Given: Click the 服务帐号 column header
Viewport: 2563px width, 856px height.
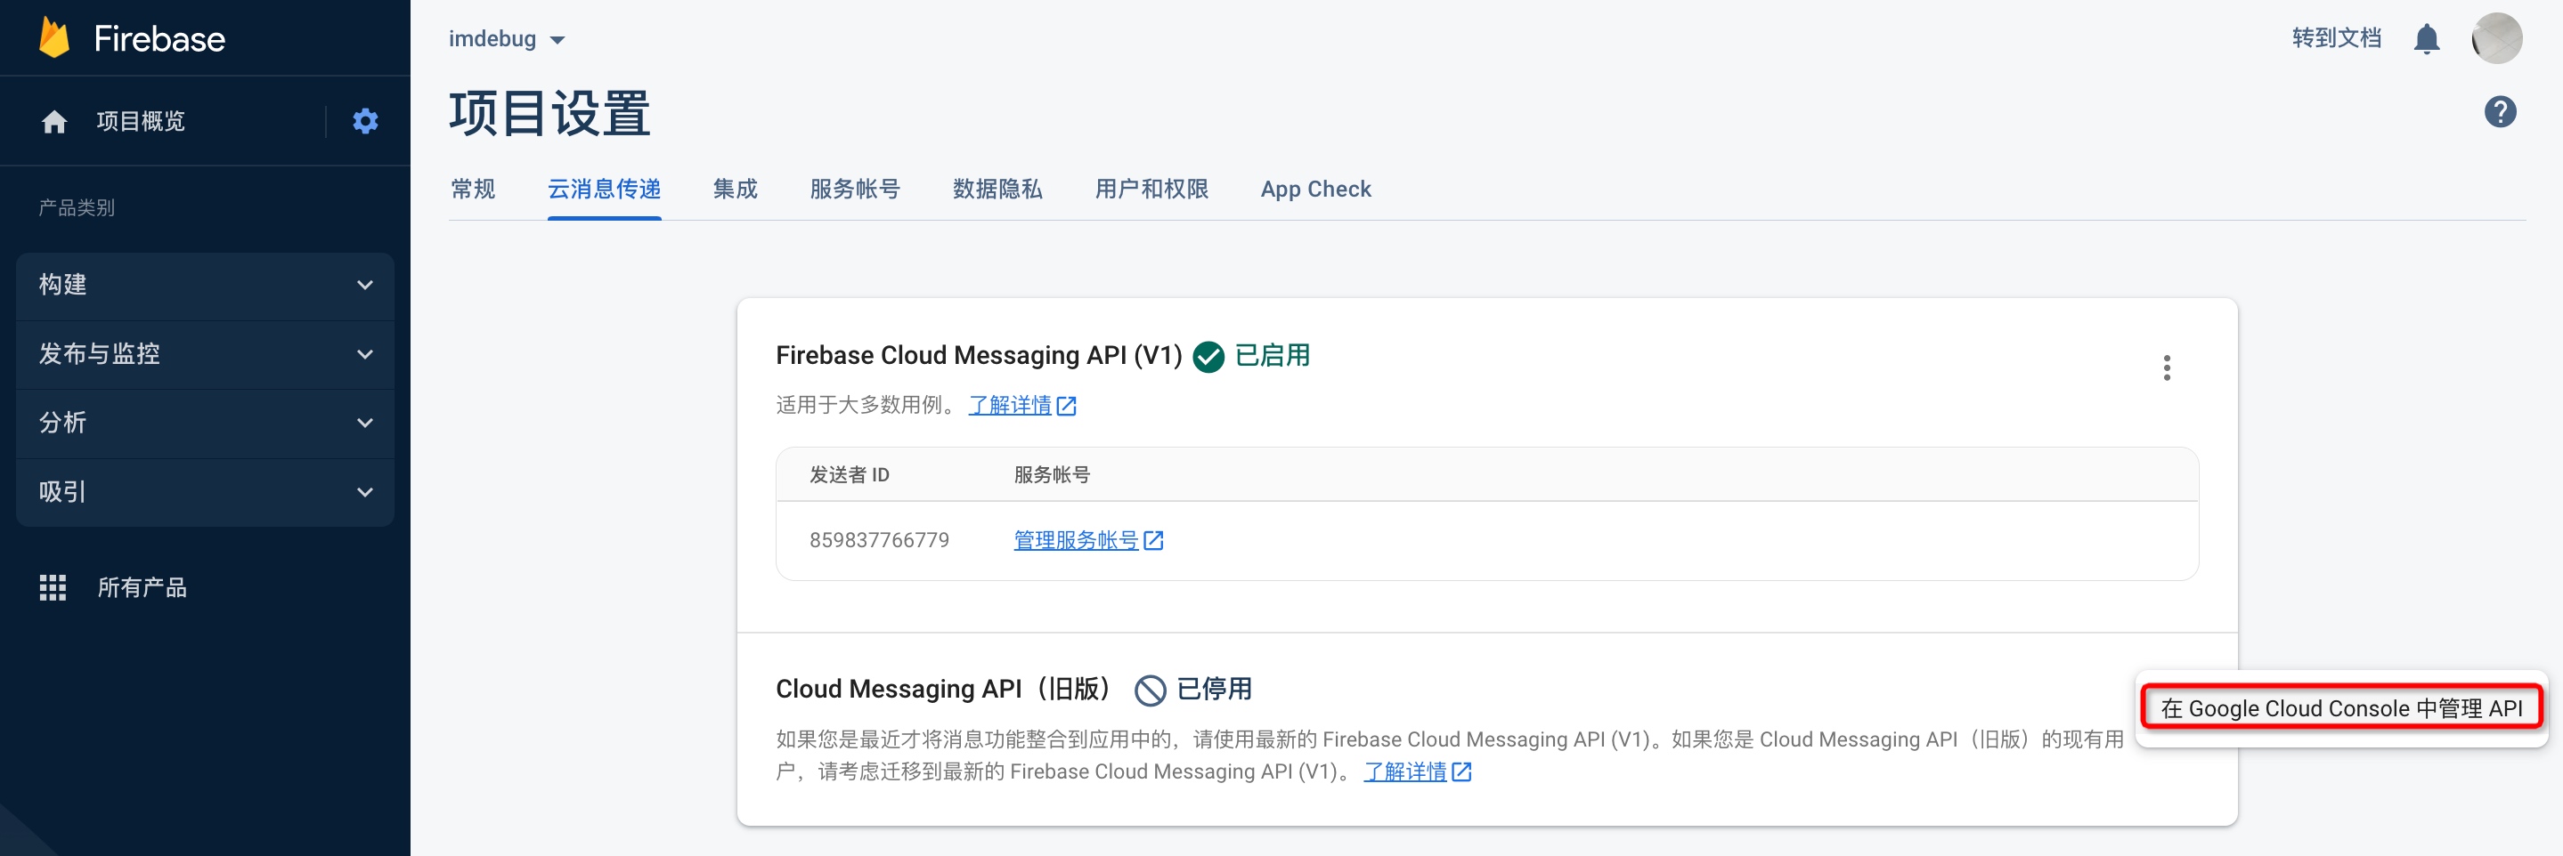Looking at the screenshot, I should [x=1052, y=475].
